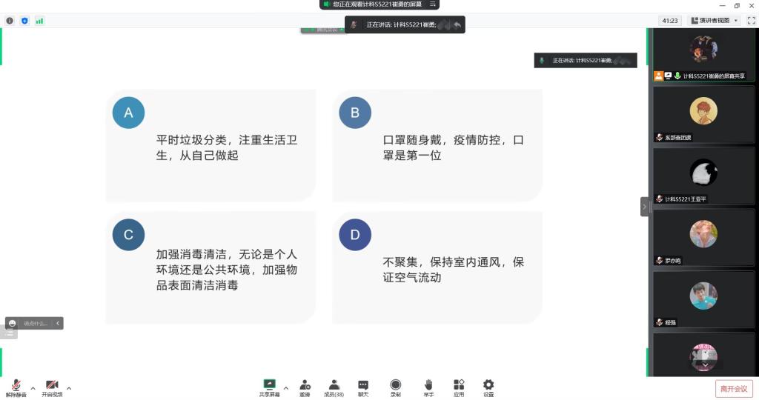Open the Chat (聊天) panel
Screen dimensions: 759x400
(x=363, y=387)
